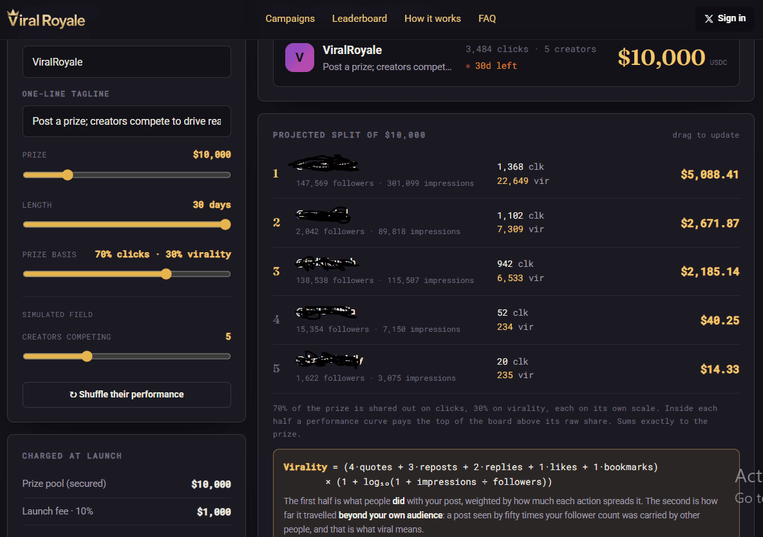The height and width of the screenshot is (537, 763).
Task: Click the drag to update hint
Action: [706, 134]
